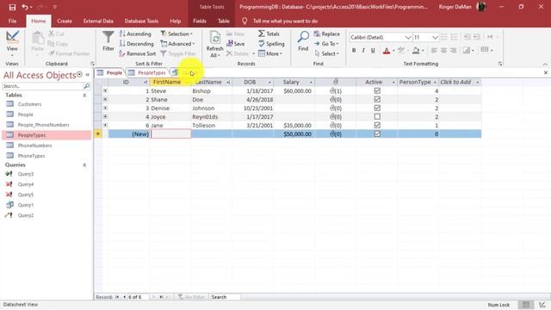Open the More dropdown in Records
The image size is (551, 310).
269,53
